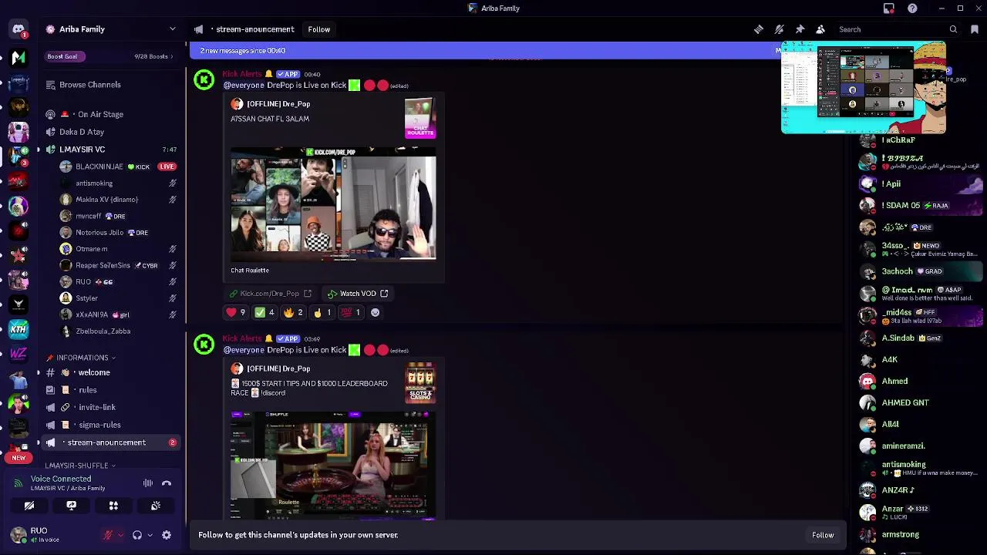Open user settings gear

click(166, 535)
